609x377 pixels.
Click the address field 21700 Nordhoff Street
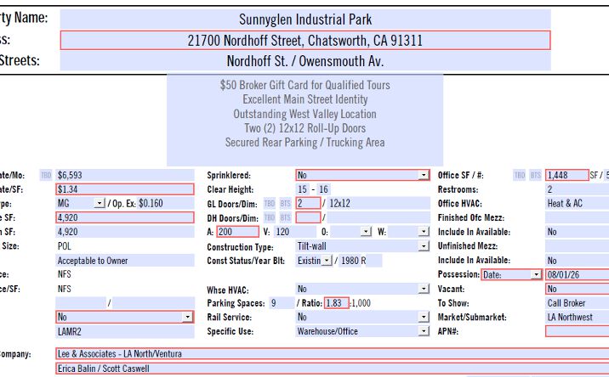pos(305,41)
